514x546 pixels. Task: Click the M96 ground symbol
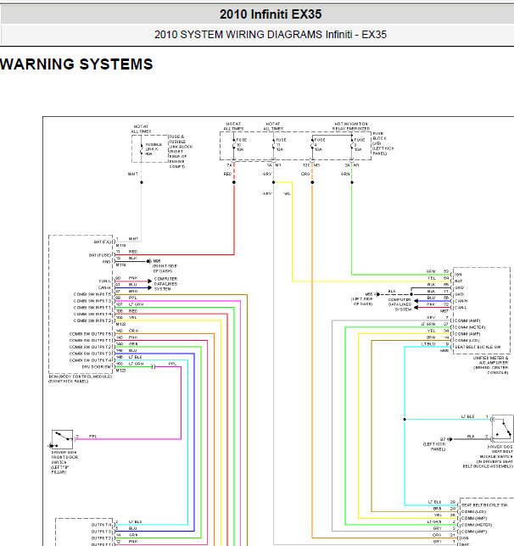point(149,261)
